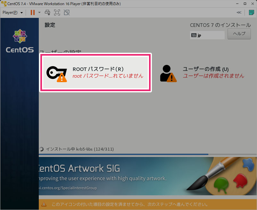Click the keyboard icon next to jp
This screenshot has width=257, height=210.
194,35
